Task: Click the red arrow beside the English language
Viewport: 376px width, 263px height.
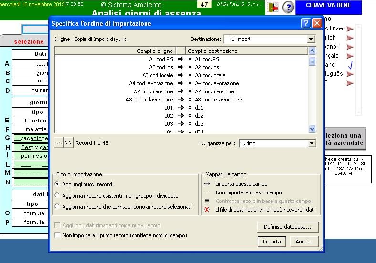Action: pyautogui.click(x=350, y=38)
